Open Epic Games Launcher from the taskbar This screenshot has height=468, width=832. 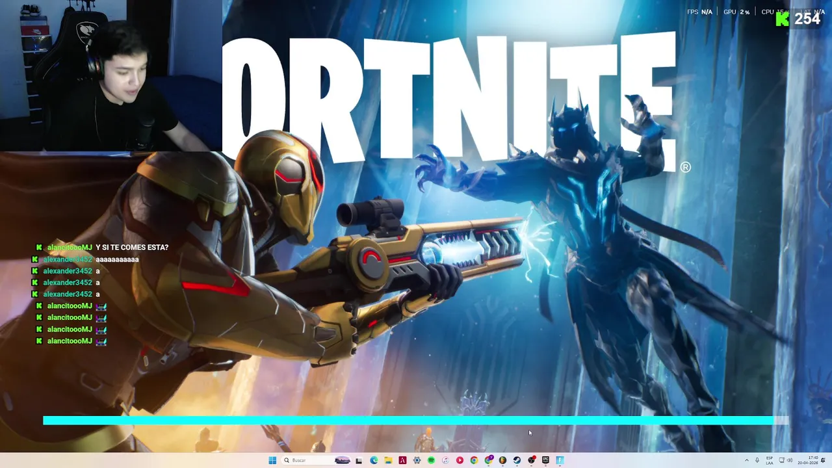pos(545,460)
